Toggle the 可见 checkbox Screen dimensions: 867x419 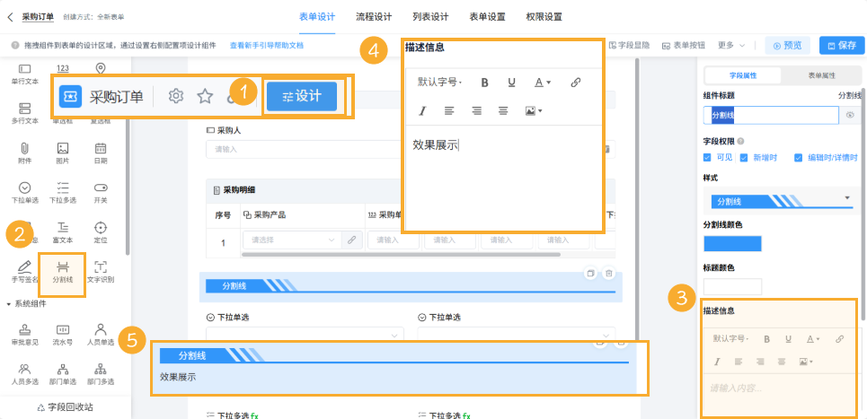point(708,158)
